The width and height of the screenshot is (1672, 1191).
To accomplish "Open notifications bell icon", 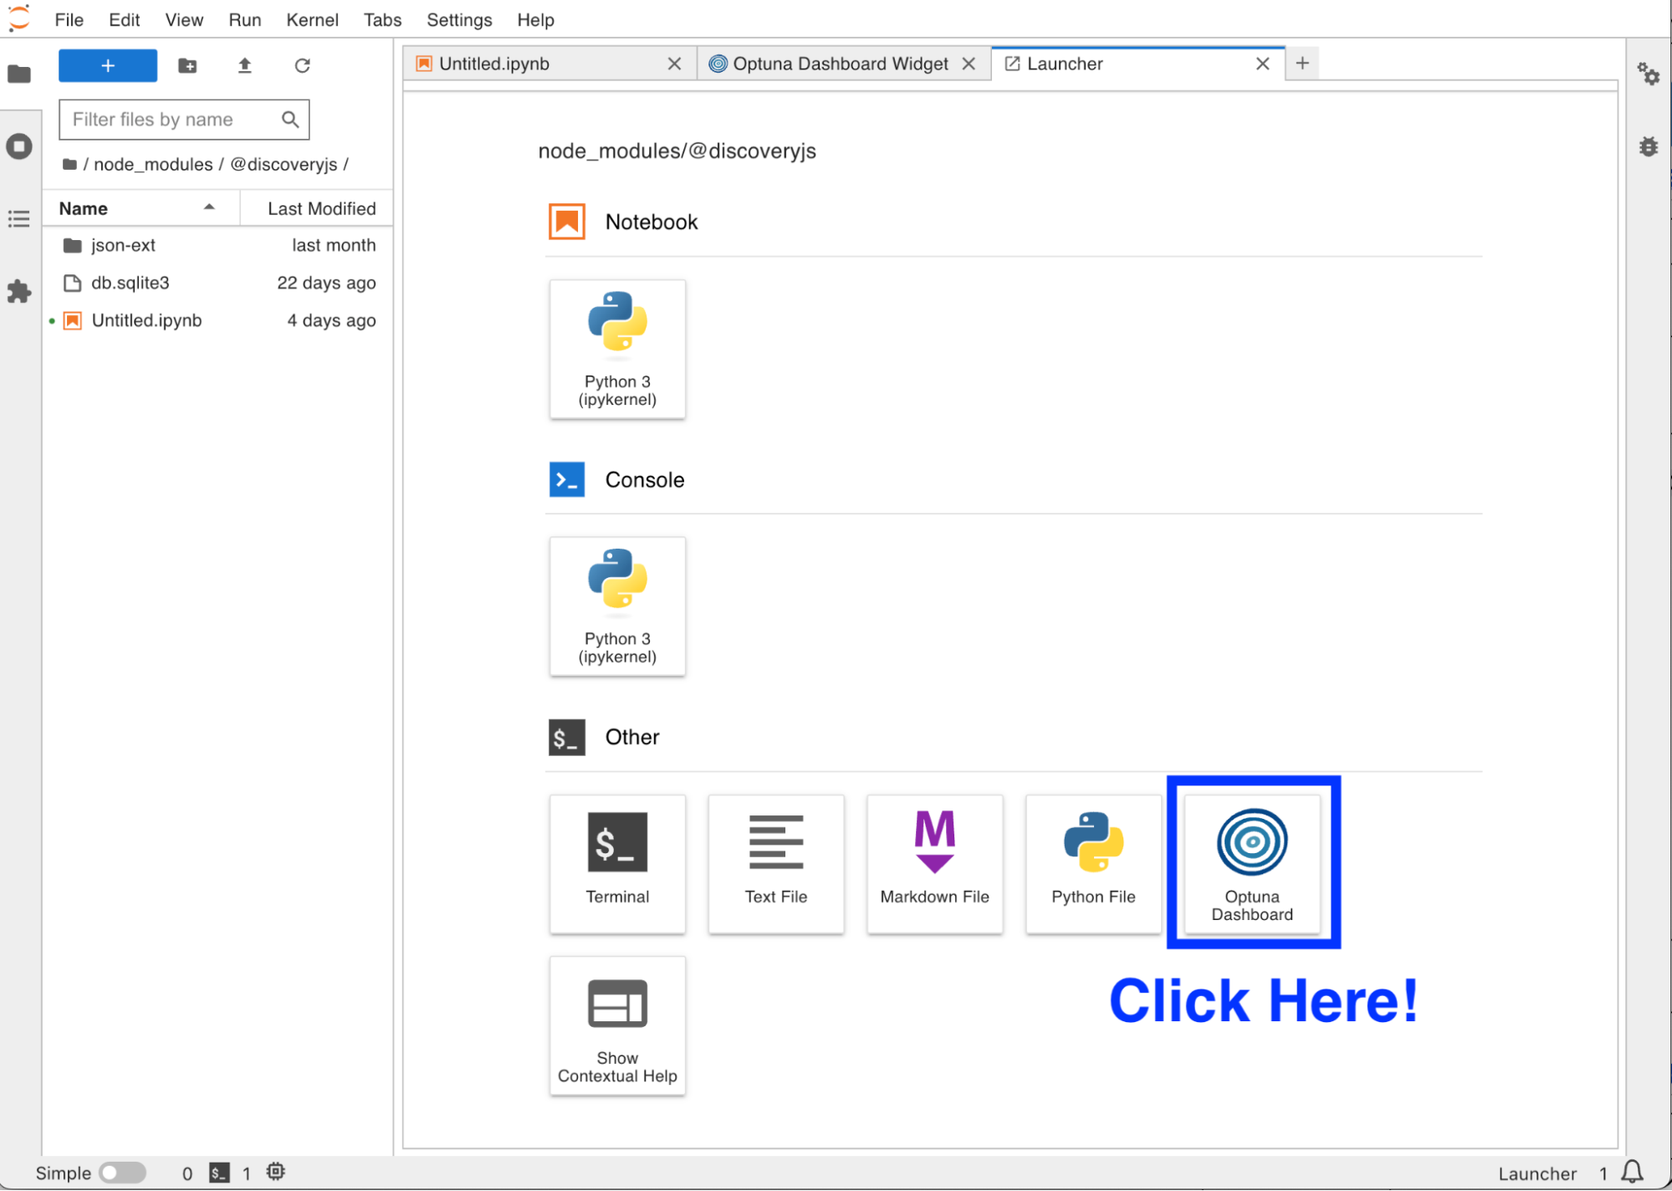I will tap(1633, 1172).
